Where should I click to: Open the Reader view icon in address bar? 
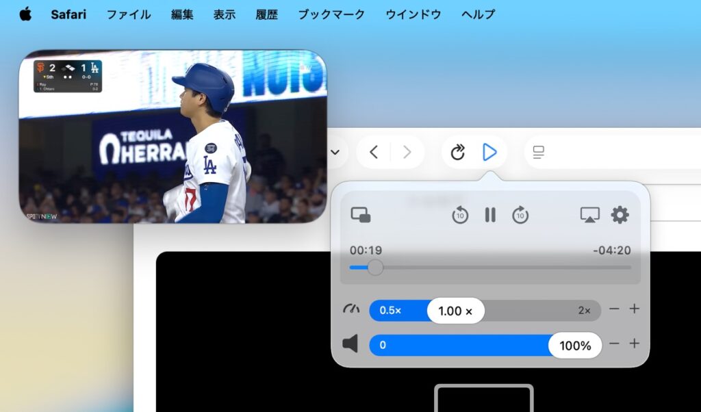click(x=539, y=152)
